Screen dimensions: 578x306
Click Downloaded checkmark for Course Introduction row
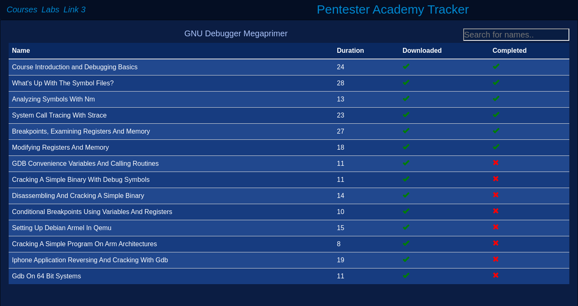[406, 66]
